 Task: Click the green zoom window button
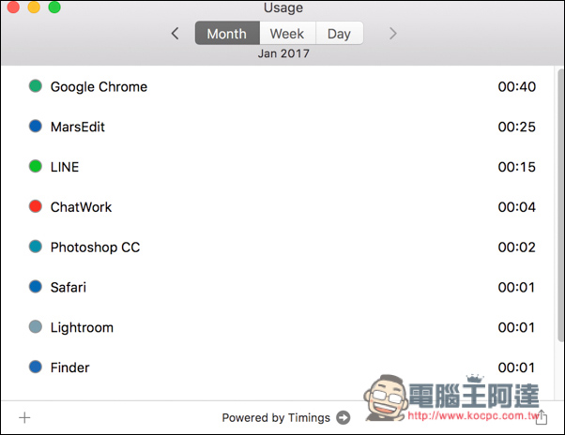pyautogui.click(x=54, y=7)
